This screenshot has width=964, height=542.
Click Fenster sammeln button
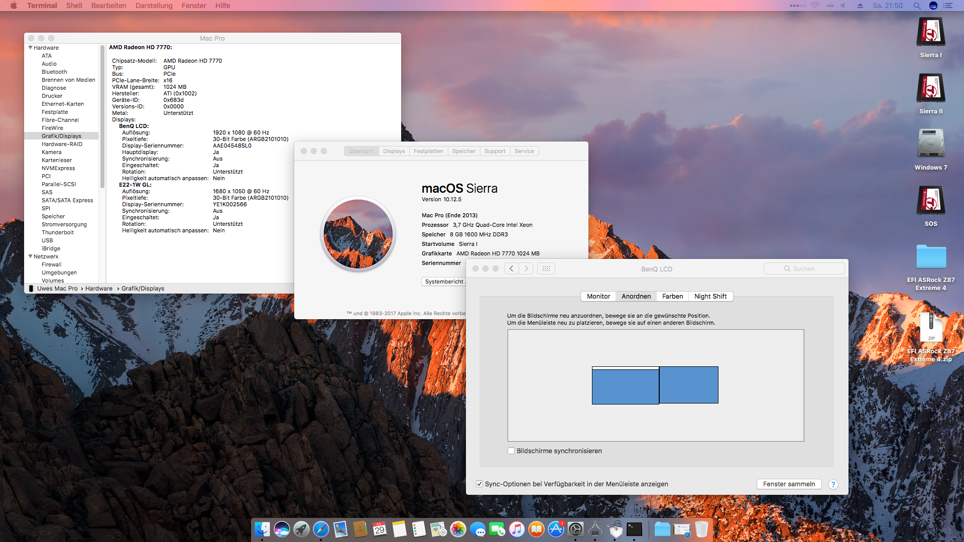[x=789, y=484]
